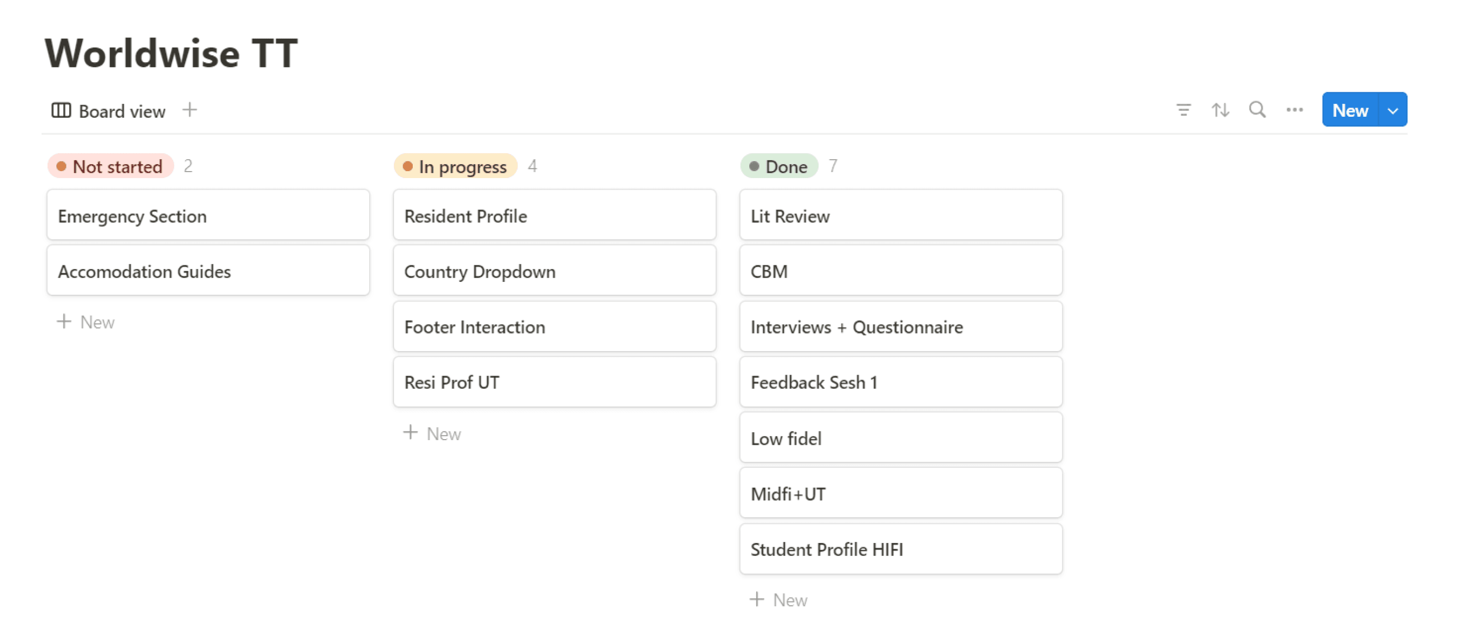
Task: Open the Emergency Section card
Action: click(x=208, y=216)
